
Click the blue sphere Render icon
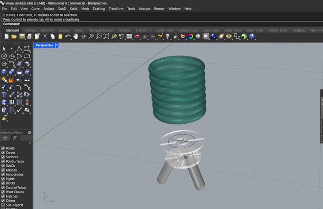pos(213,36)
